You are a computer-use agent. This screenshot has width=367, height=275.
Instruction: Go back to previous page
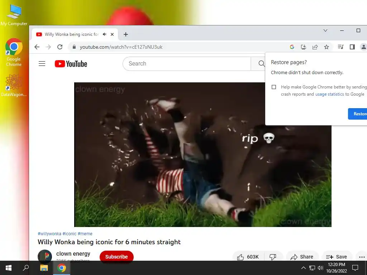[37, 47]
